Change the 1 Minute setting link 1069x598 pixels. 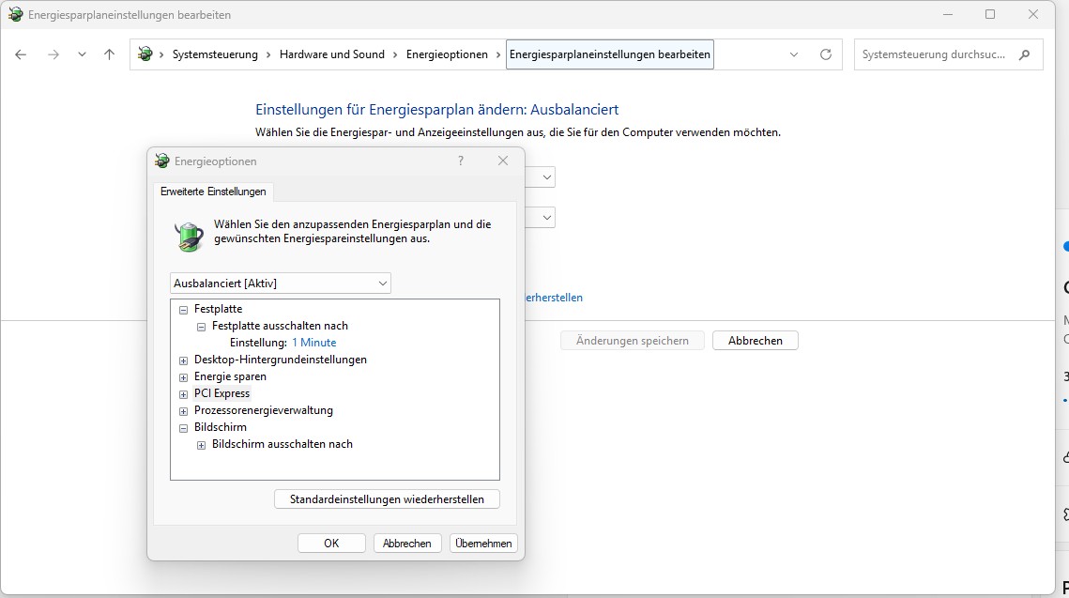[x=313, y=342]
